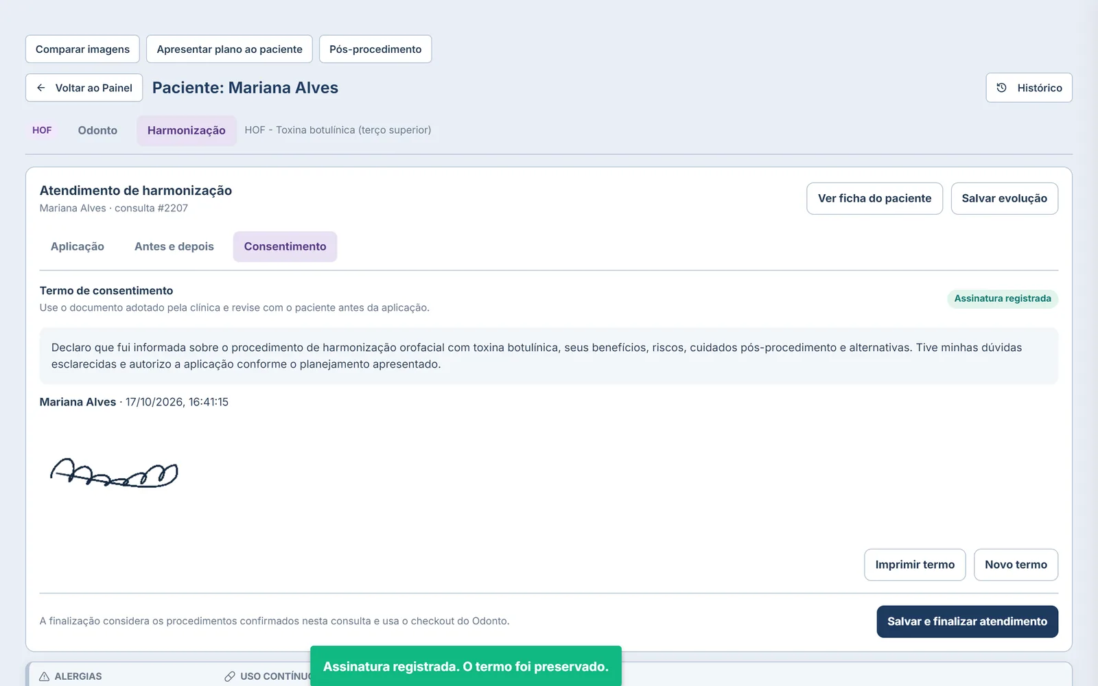Select the Consentimento tab
The width and height of the screenshot is (1098, 686).
pyautogui.click(x=285, y=246)
